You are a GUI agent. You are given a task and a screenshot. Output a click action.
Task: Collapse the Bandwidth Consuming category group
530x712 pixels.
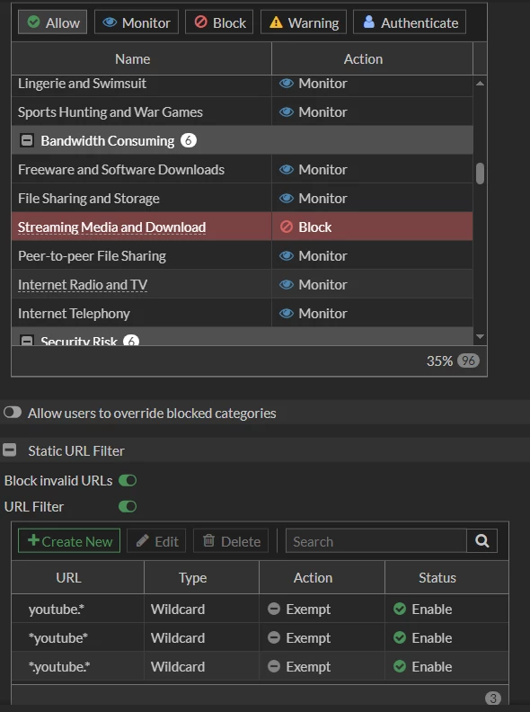pos(27,141)
